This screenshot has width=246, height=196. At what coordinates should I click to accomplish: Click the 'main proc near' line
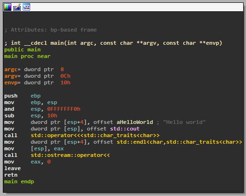click(x=27, y=57)
